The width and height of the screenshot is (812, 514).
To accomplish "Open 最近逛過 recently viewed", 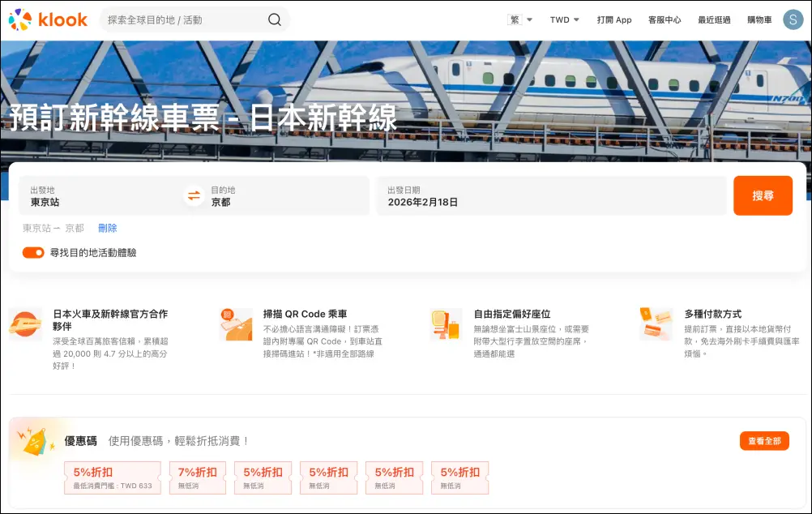I will coord(714,20).
